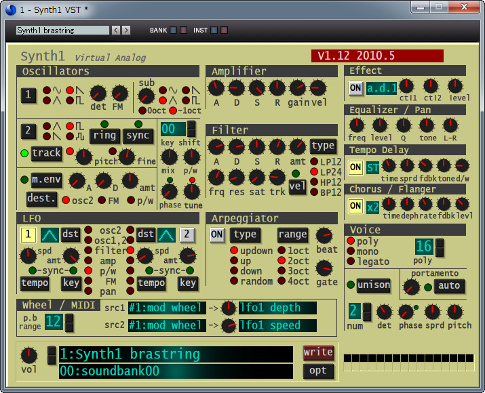Open the 1:Synth1 brastring preset list

pyautogui.click(x=176, y=354)
